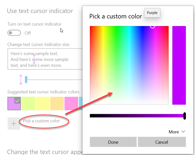Screen dimensions: 195x155
Task: Click inside the sample text preview box
Action: click(x=45, y=59)
